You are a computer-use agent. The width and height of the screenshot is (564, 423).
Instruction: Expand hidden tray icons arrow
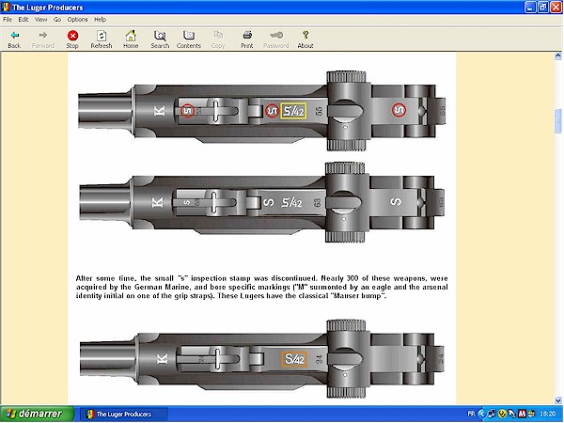(x=481, y=414)
